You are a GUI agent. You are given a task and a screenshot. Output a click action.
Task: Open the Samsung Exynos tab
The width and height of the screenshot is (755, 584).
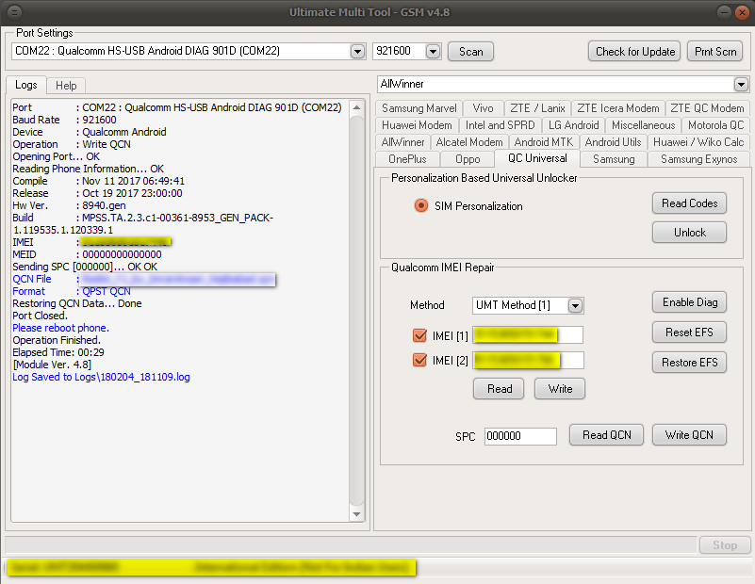pos(698,159)
